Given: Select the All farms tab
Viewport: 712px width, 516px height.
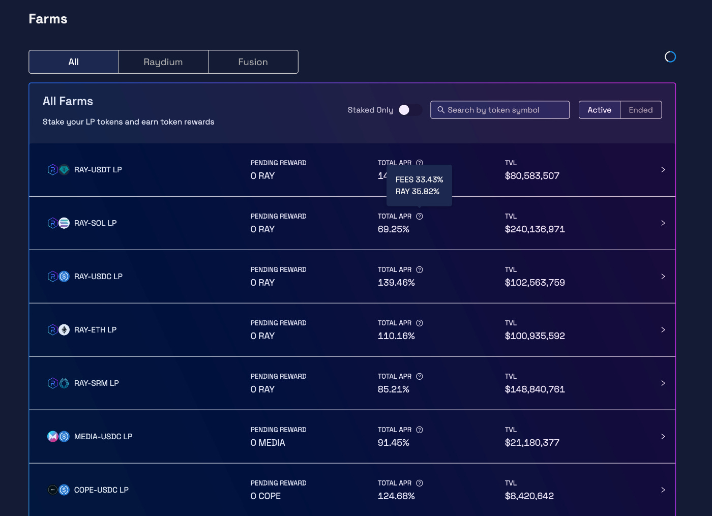Looking at the screenshot, I should click(74, 62).
